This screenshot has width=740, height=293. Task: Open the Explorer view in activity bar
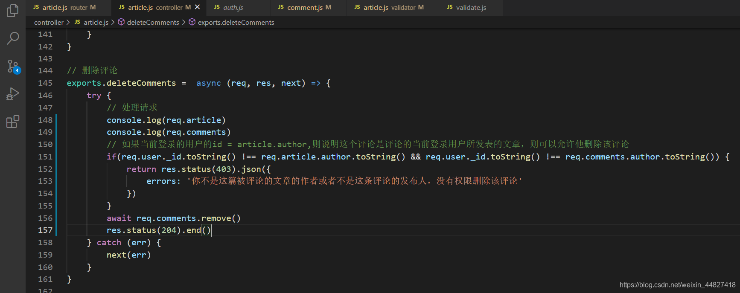[13, 11]
